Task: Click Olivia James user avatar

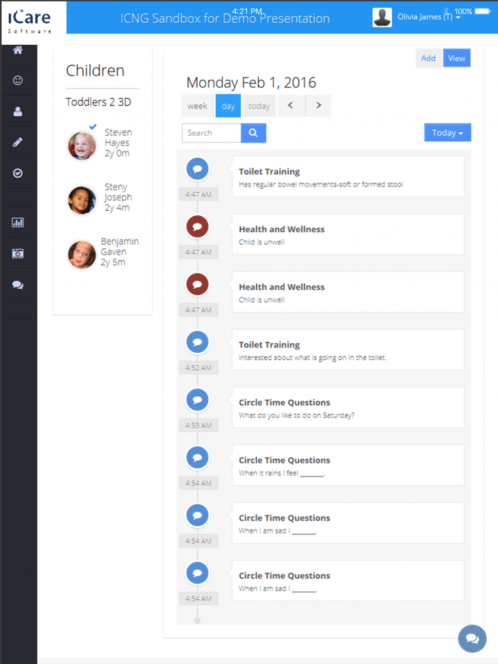Action: (x=382, y=17)
